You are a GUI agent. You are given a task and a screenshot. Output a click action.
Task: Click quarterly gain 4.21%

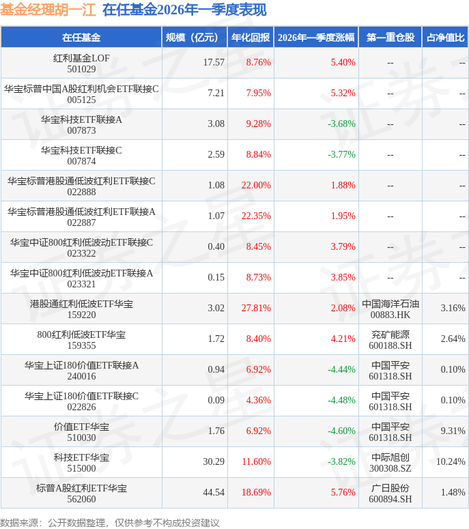343,339
